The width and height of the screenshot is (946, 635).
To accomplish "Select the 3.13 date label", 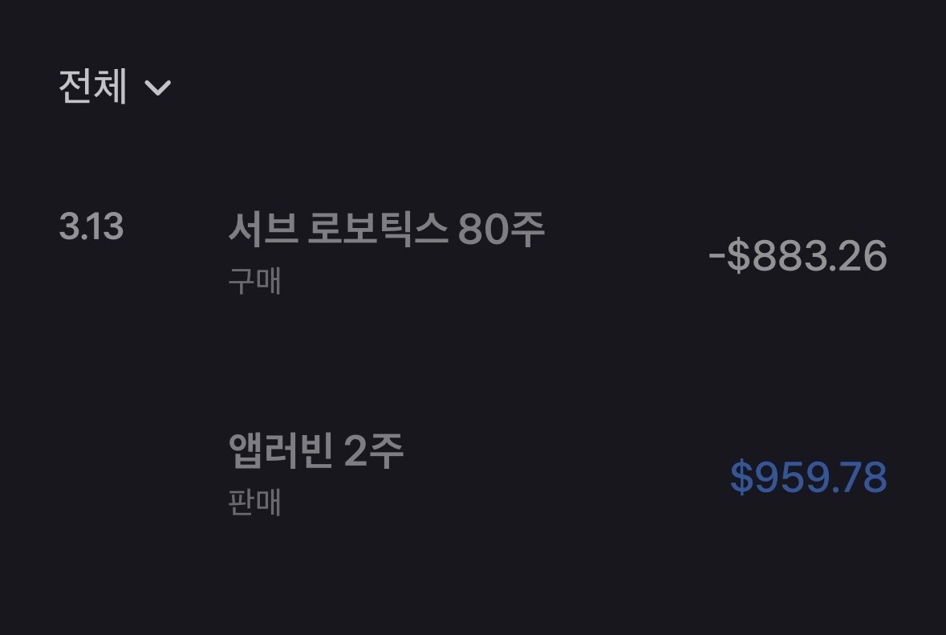I will pos(91,228).
